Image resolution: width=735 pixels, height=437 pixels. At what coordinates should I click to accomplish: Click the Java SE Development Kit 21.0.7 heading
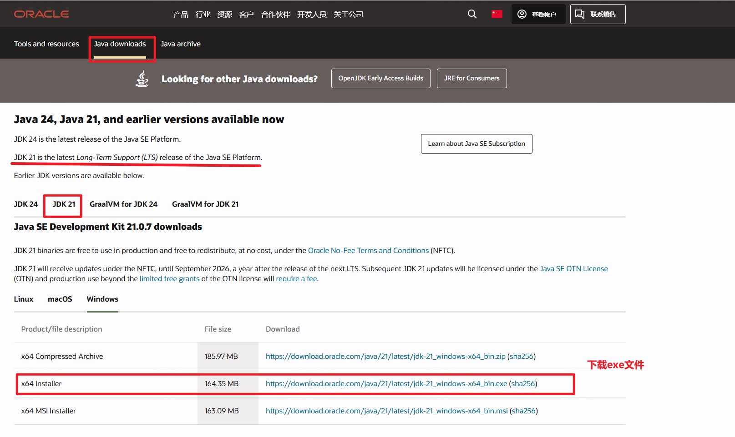coord(108,227)
